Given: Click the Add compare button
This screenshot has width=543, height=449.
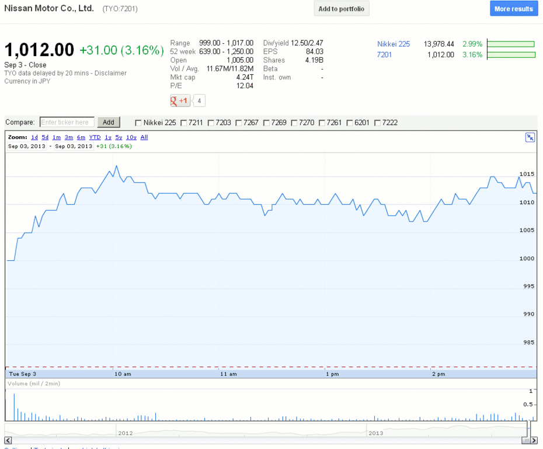Looking at the screenshot, I should click(109, 122).
